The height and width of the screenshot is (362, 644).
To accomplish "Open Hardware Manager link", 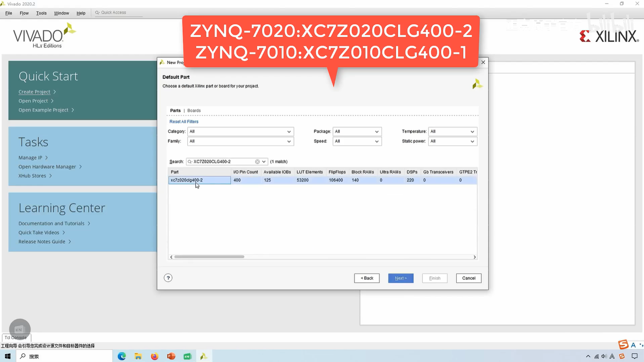I will click(x=47, y=167).
